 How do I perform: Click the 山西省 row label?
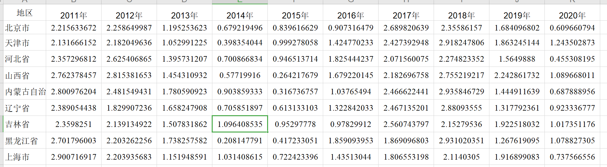(24, 75)
